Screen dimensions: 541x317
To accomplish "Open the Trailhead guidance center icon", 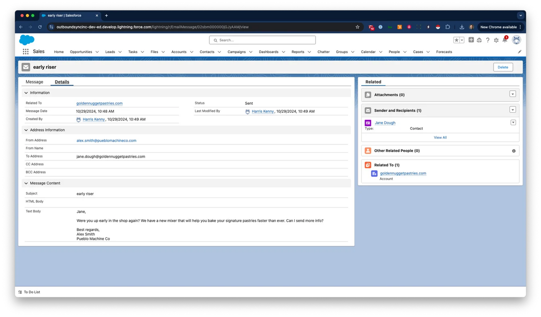I will (x=479, y=40).
